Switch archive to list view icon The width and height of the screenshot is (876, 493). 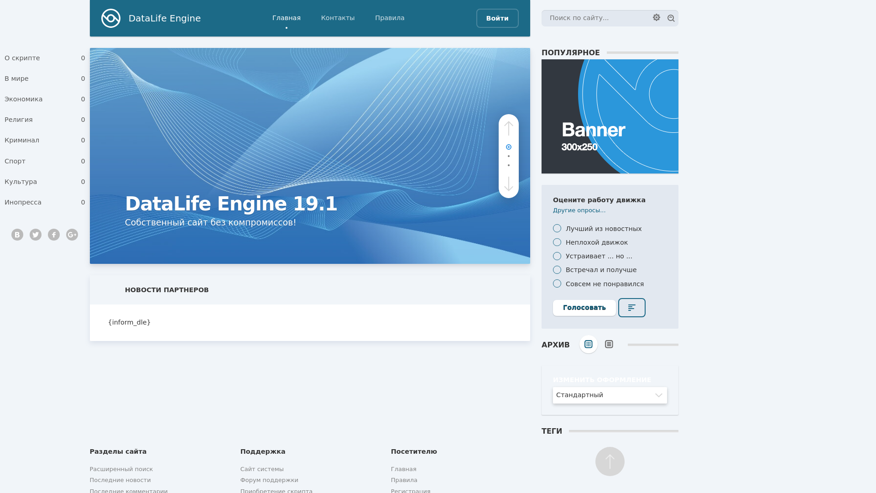pyautogui.click(x=609, y=344)
